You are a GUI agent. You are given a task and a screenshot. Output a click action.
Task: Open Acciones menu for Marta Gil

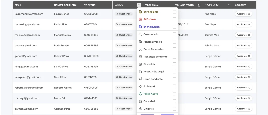tap(244, 98)
